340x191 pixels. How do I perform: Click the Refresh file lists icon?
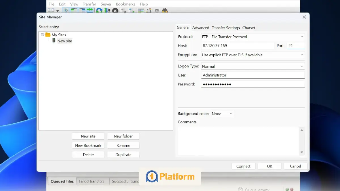[x=99, y=11]
